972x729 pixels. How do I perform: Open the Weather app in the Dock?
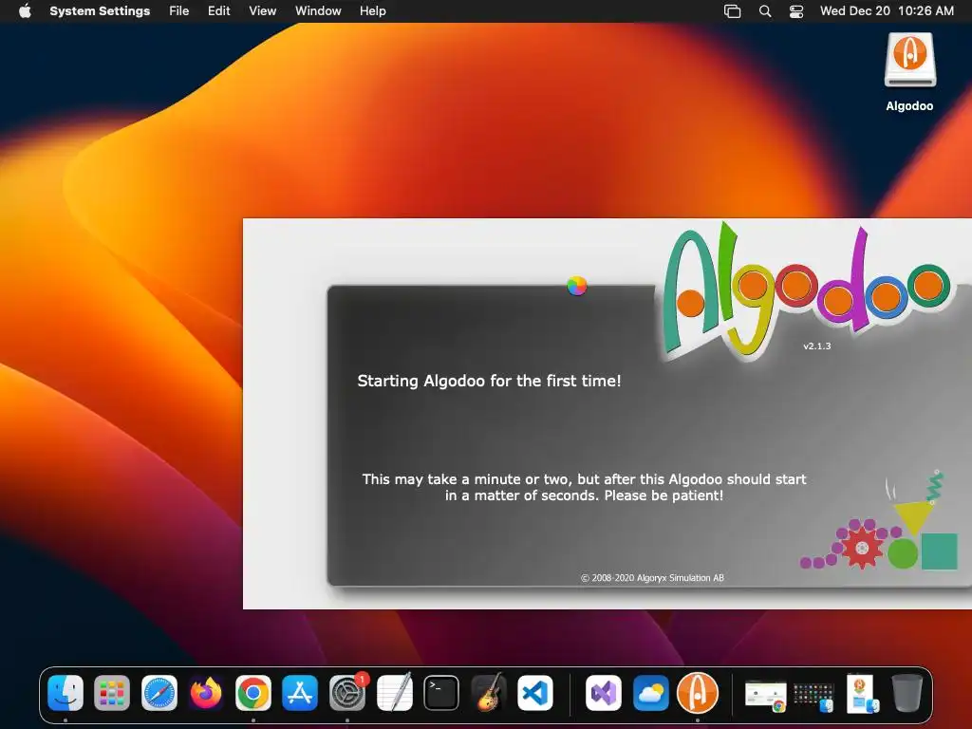[651, 692]
